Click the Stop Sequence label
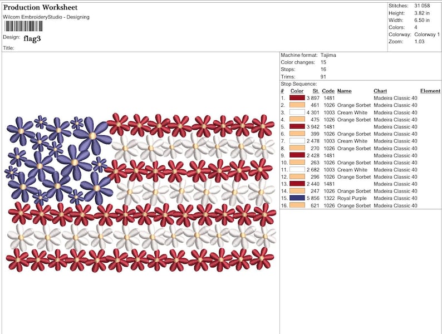Screen dimensions: 442x334 299,83
